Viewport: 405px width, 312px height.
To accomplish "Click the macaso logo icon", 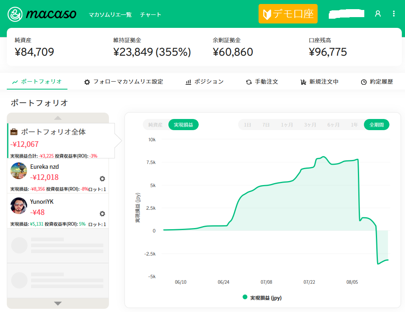I will tap(16, 14).
